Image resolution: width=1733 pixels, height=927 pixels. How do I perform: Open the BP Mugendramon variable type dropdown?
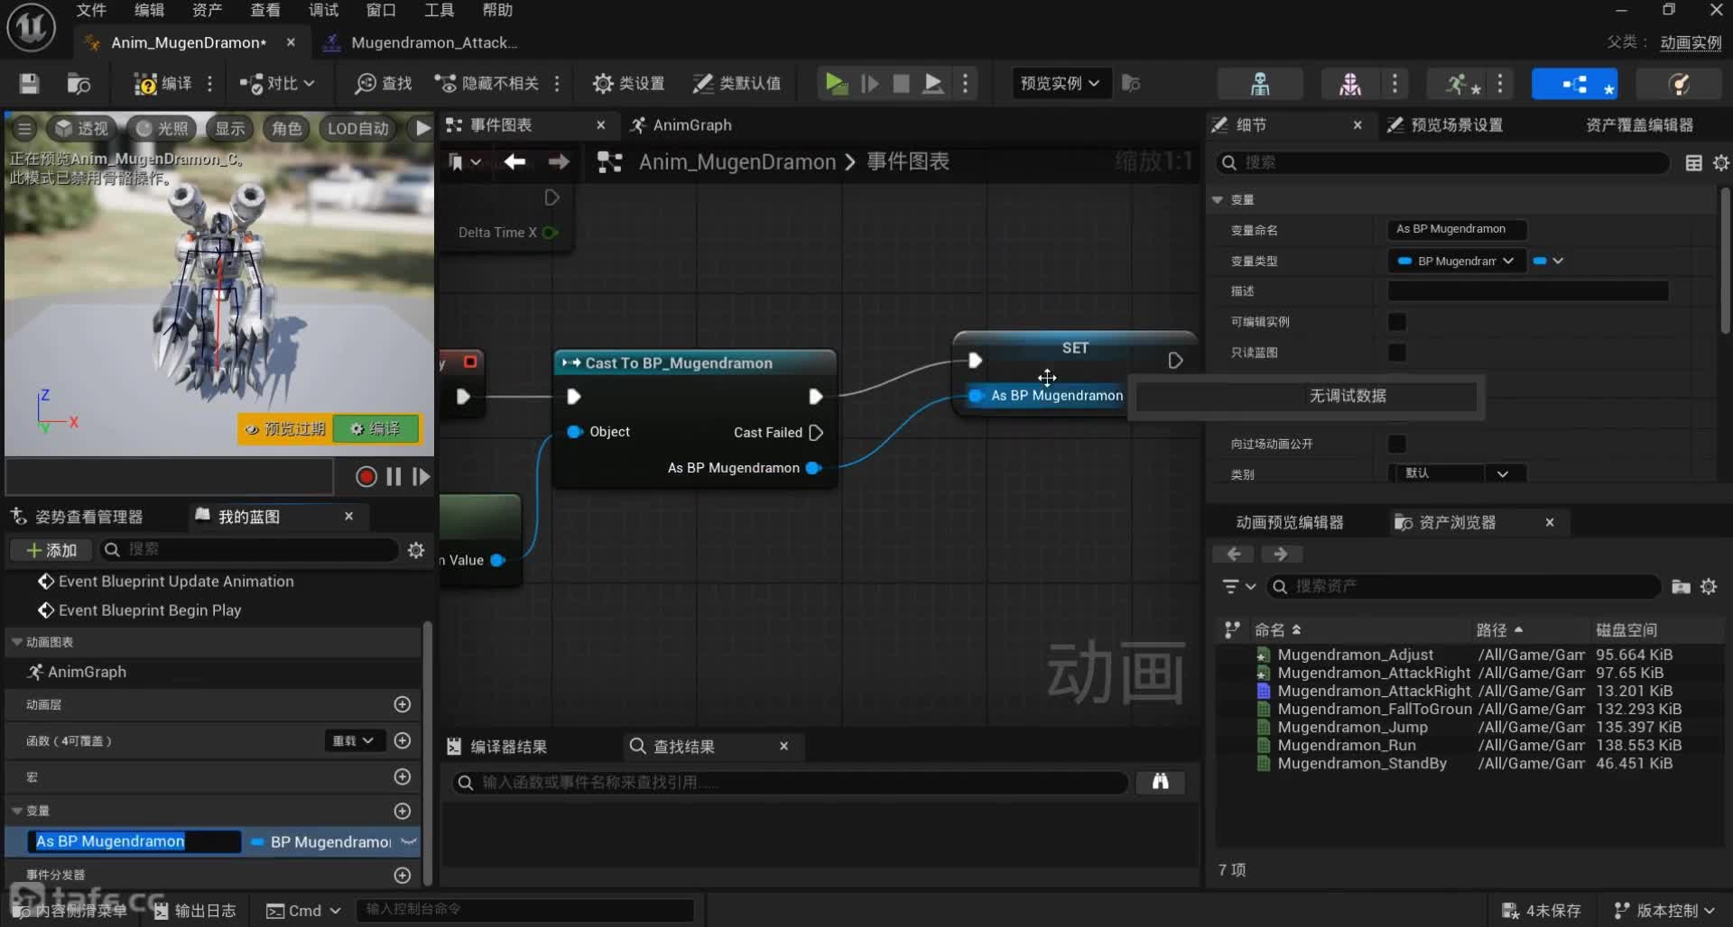click(1455, 262)
